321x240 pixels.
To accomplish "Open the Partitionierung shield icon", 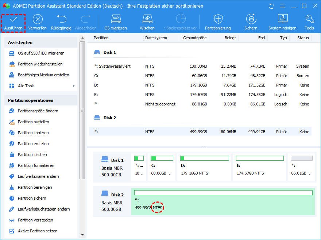I will (x=218, y=20).
